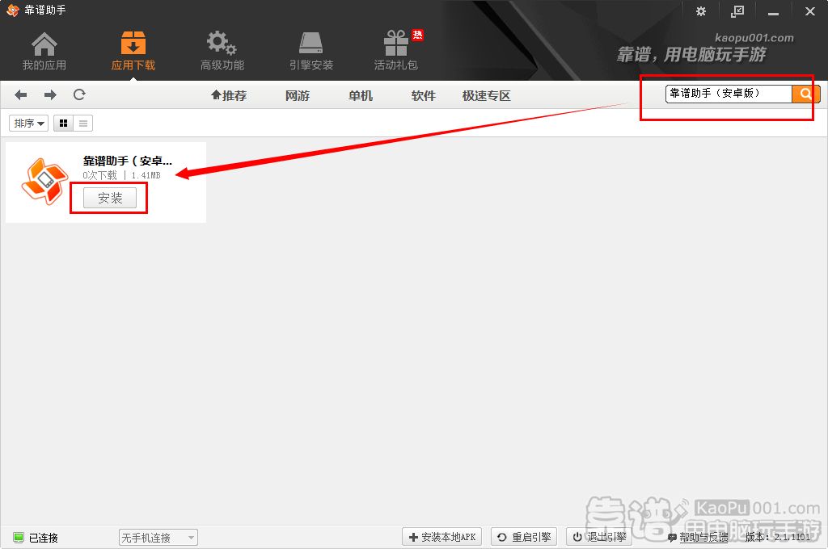The height and width of the screenshot is (549, 828).
Task: Open the 无手机连接 phone dropdown
Action: point(158,538)
